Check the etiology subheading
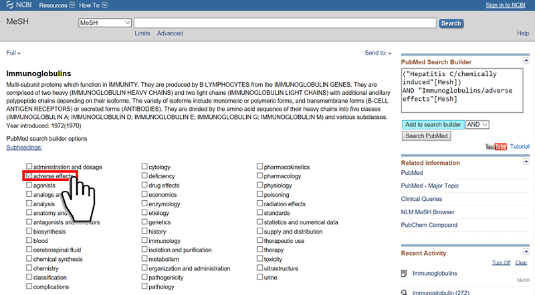Screen dimensions: 535x295 tap(144, 212)
